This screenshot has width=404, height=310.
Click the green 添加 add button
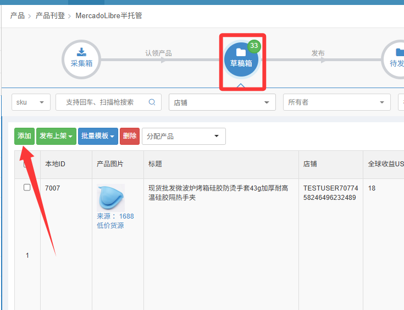[24, 136]
